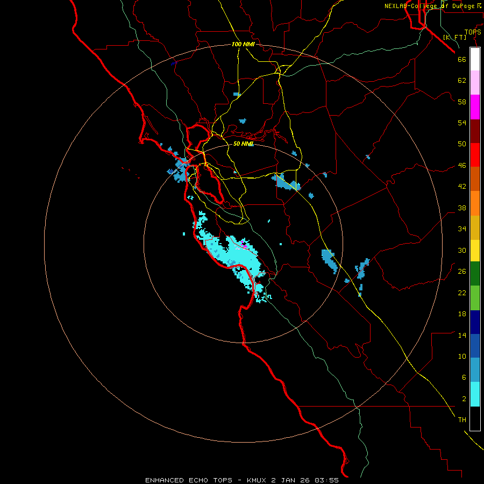Screen dimensions: 484x484
Task: Click the 34 legend value
Action: point(462,229)
